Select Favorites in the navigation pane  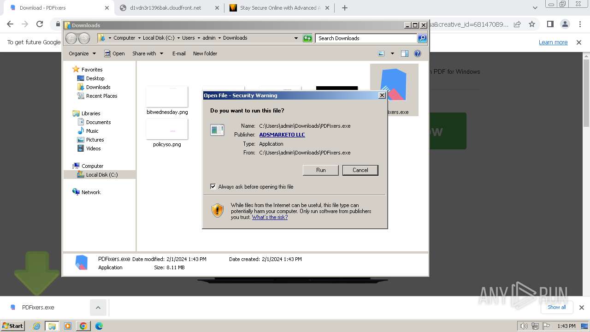coord(88,70)
